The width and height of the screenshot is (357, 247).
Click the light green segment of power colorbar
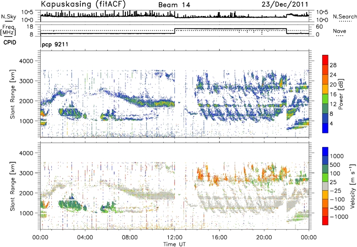[x=325, y=99]
